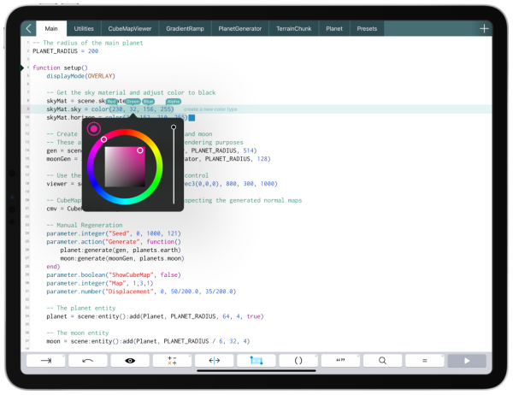Viewport: 513px width, 395px height.
Task: Tap the function setup() line
Action: click(60, 68)
